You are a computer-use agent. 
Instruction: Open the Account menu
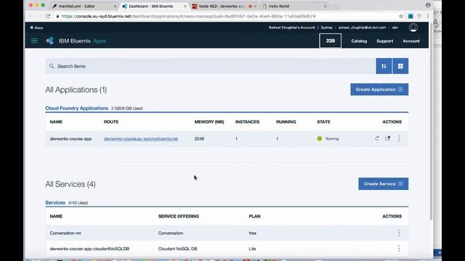point(411,41)
